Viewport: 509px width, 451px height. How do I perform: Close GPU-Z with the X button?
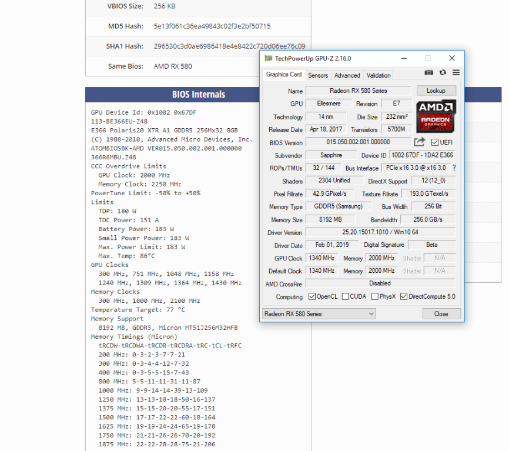(x=452, y=58)
